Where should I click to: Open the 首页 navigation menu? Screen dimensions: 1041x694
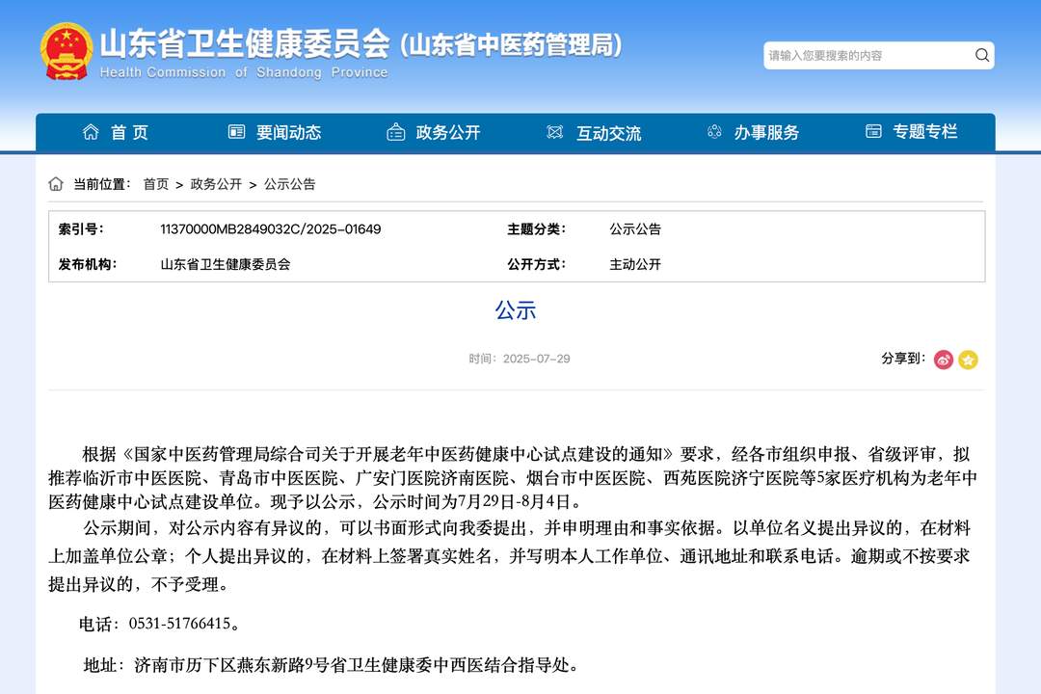pos(129,132)
